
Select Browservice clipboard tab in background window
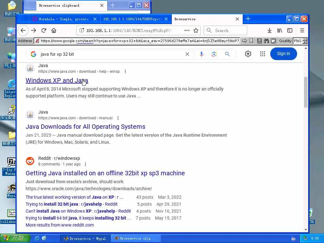(68, 6)
